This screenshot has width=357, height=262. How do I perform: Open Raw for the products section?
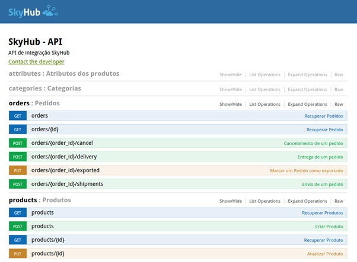coord(339,201)
